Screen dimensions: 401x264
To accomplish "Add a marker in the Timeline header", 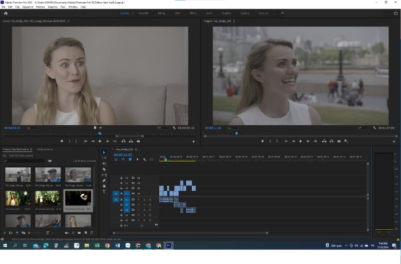I will click(137, 159).
